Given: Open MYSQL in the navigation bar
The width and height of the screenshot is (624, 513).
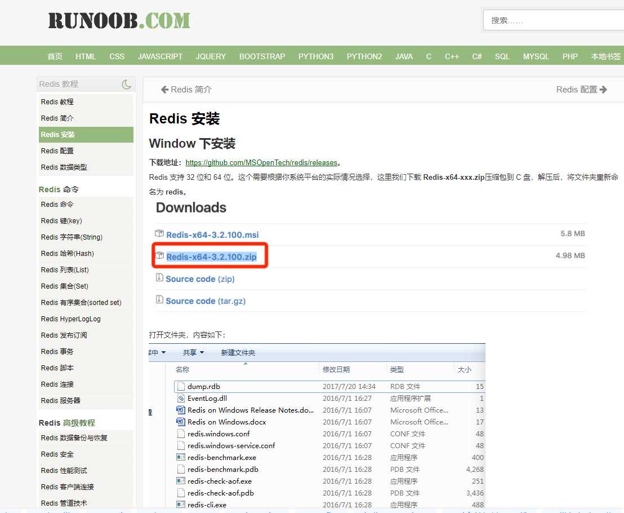Looking at the screenshot, I should (x=536, y=56).
